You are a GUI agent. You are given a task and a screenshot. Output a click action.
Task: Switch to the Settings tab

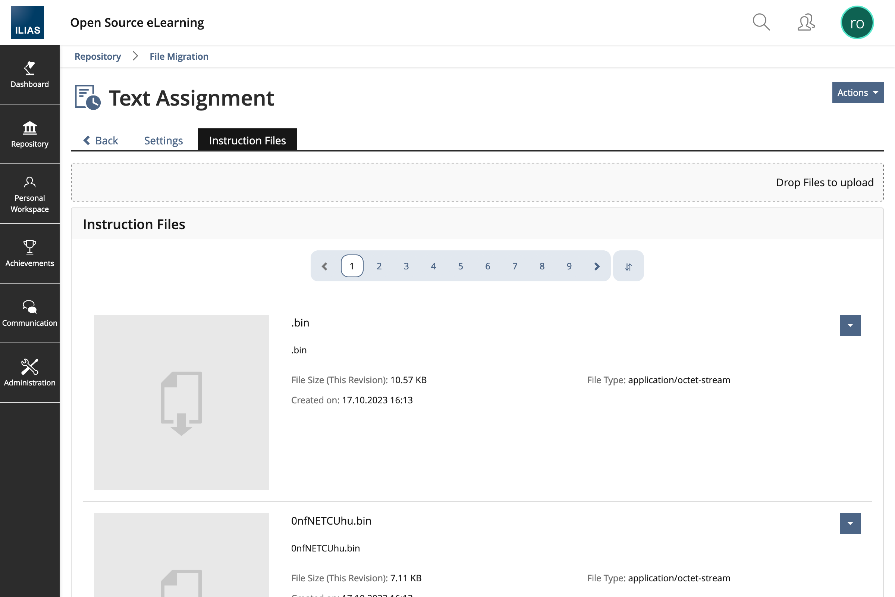[163, 141]
